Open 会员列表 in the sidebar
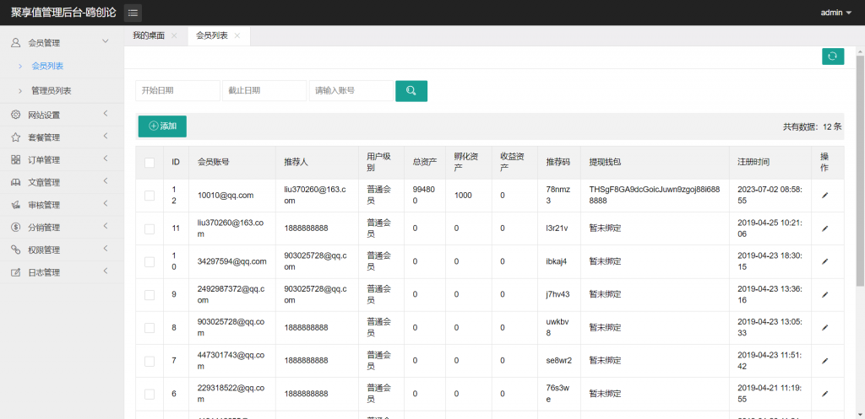The width and height of the screenshot is (865, 419). pos(47,66)
